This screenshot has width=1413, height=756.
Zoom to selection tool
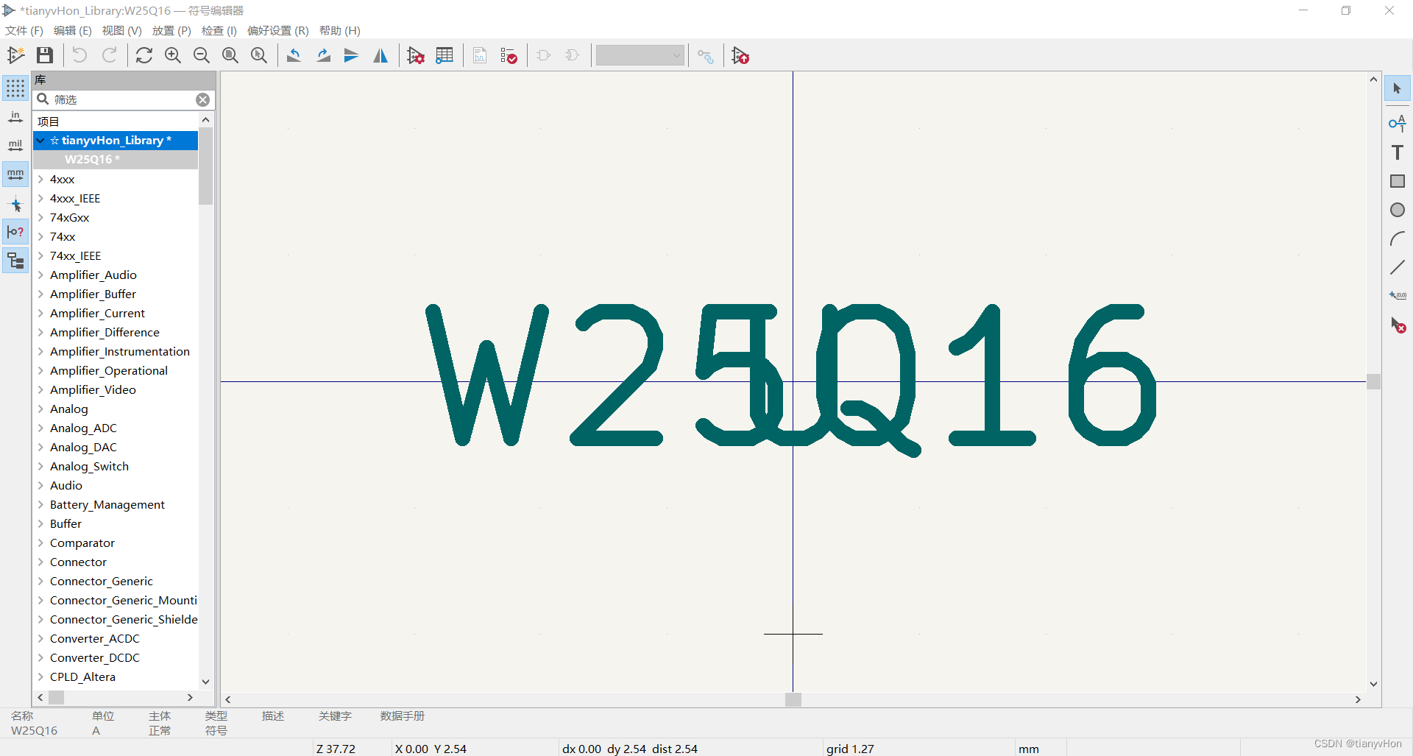[259, 55]
